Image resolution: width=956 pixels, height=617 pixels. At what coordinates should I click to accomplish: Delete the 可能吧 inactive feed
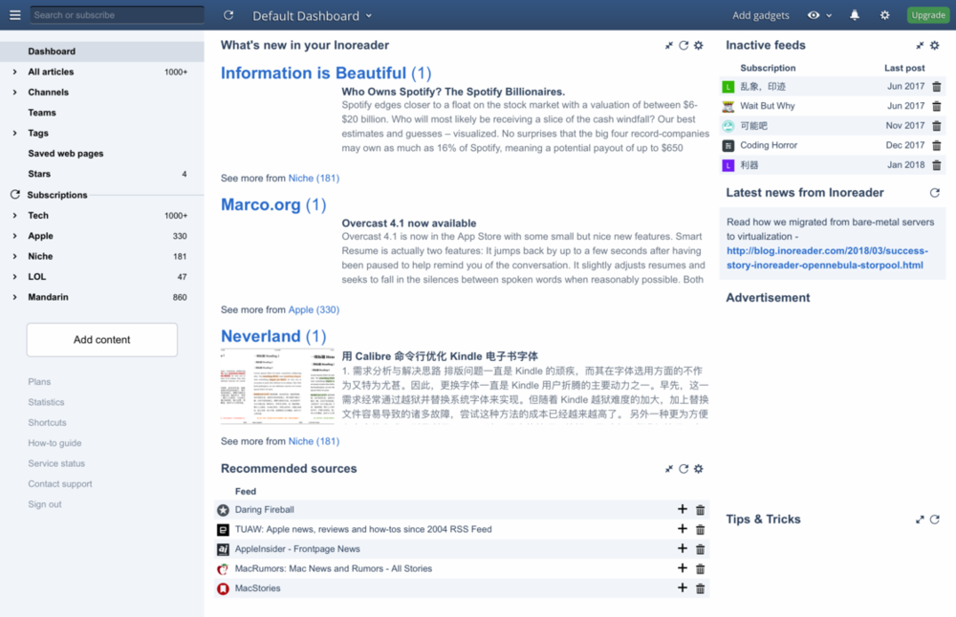click(937, 125)
